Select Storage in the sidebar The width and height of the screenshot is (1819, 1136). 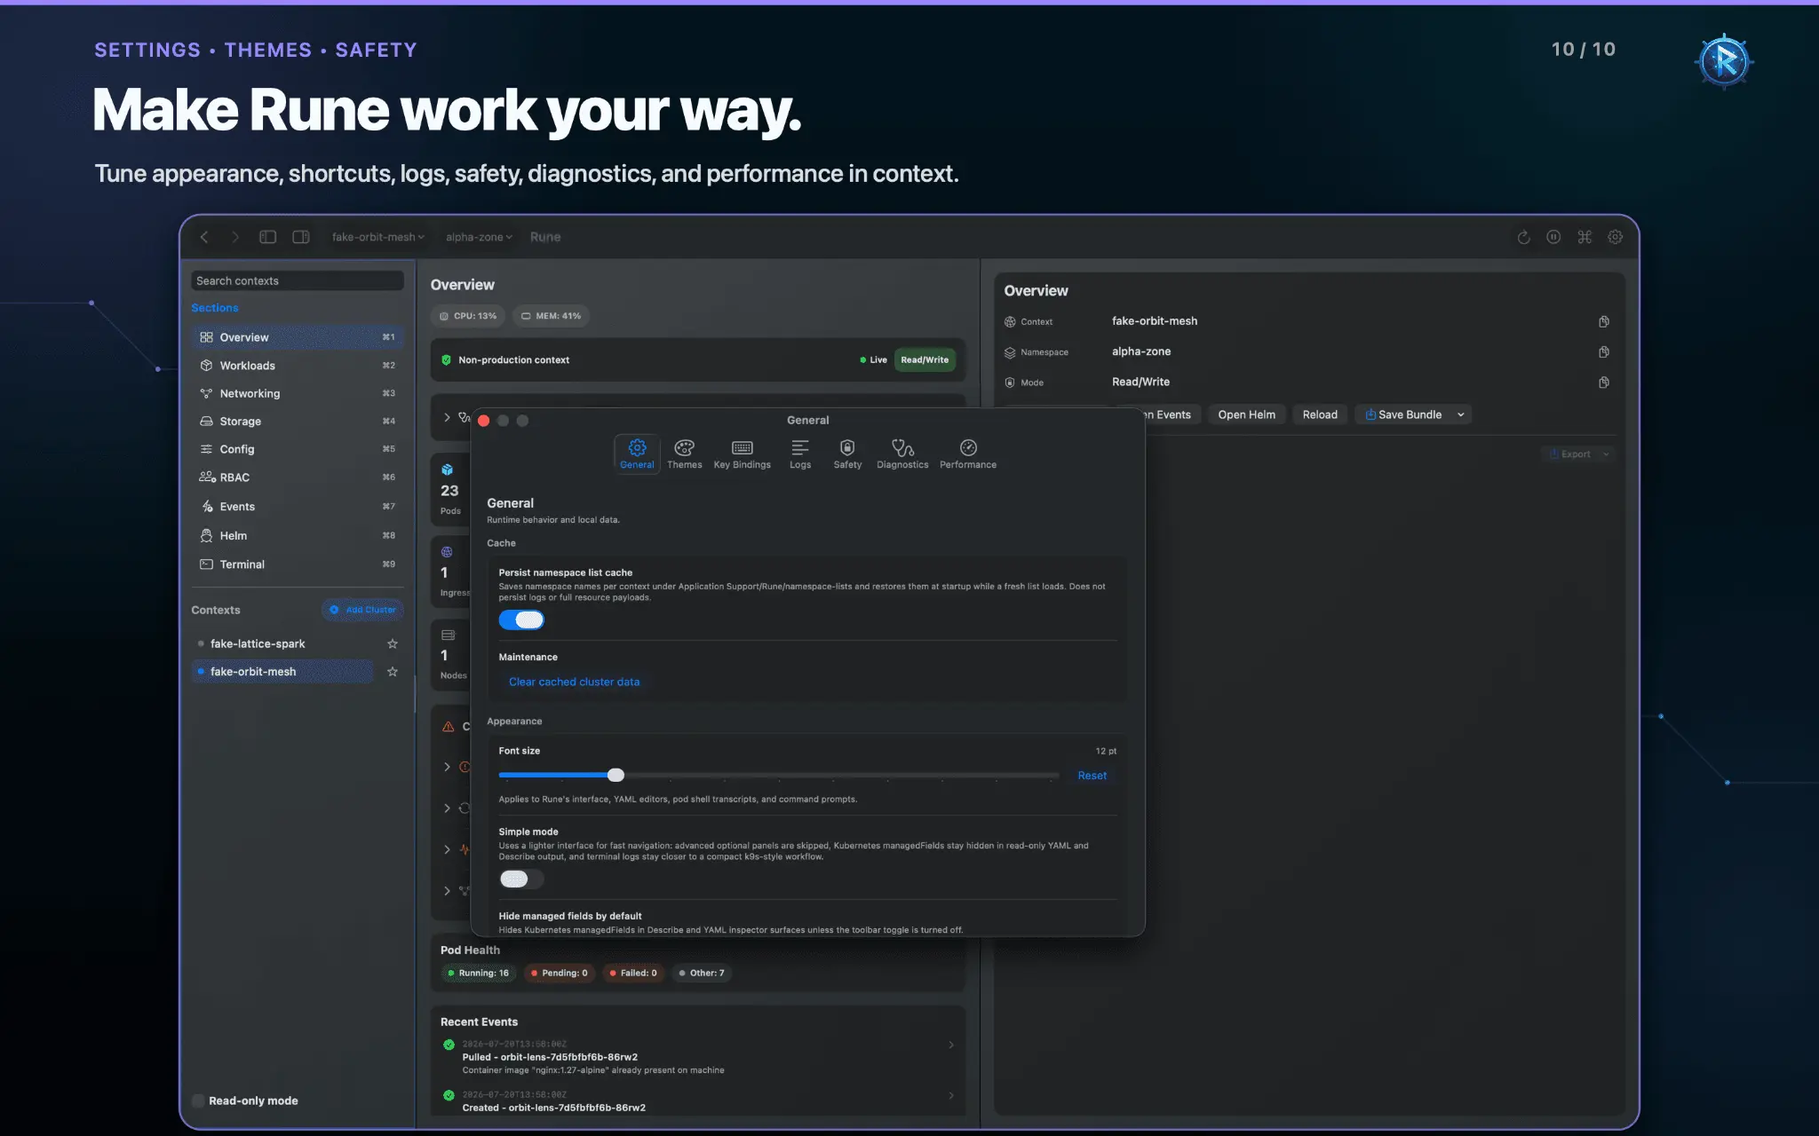coord(298,422)
